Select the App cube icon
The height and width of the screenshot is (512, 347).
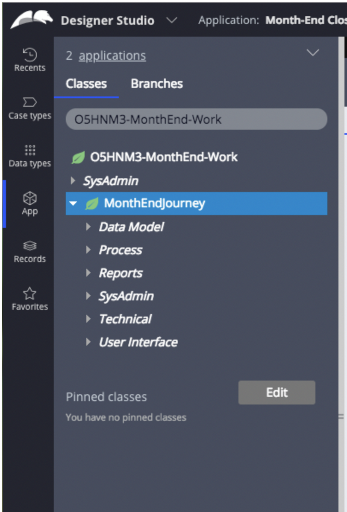click(29, 198)
